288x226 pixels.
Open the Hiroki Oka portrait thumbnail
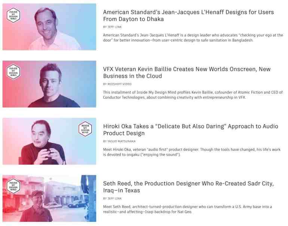(x=49, y=141)
